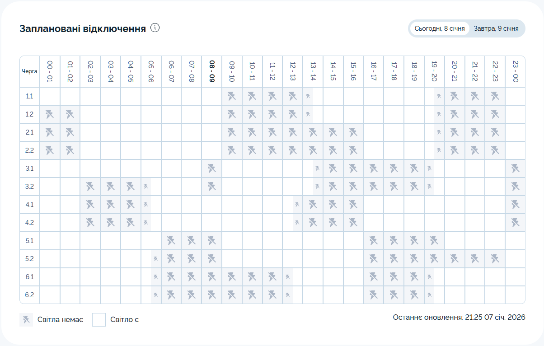Click the Світло є legend box
The image size is (544, 346).
click(99, 320)
